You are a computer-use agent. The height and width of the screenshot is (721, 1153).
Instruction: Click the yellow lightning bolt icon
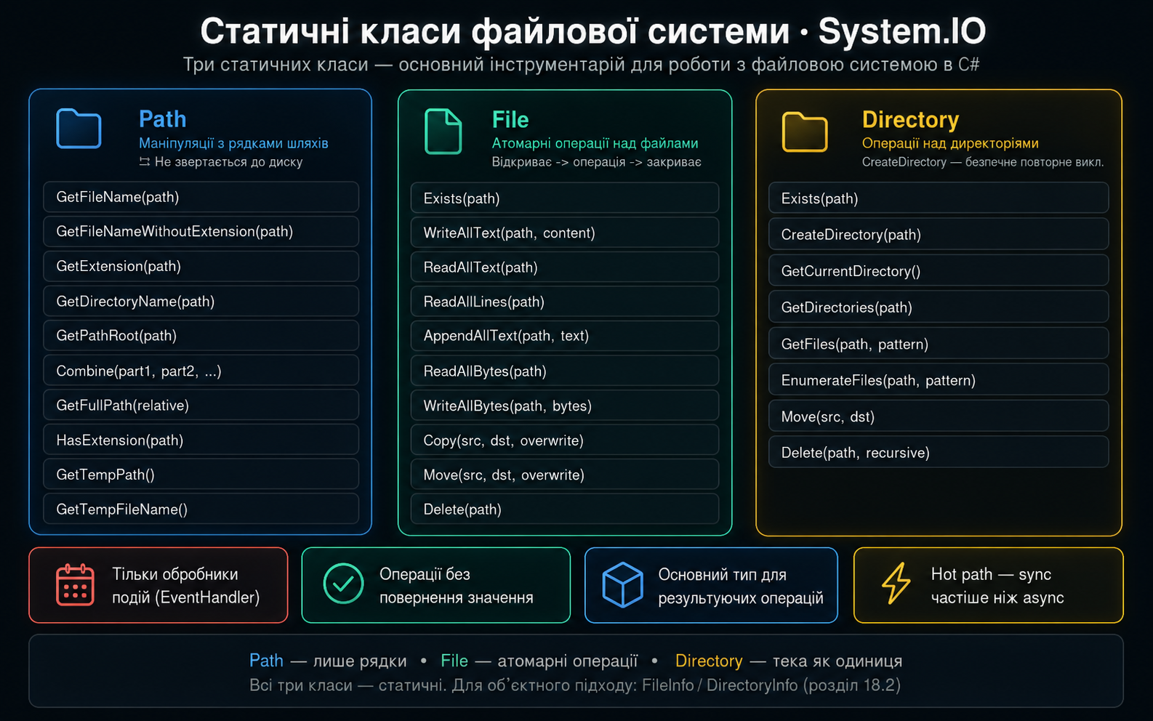[x=896, y=583]
